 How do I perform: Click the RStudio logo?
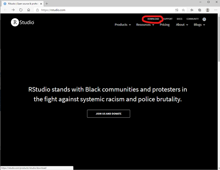point(22,22)
